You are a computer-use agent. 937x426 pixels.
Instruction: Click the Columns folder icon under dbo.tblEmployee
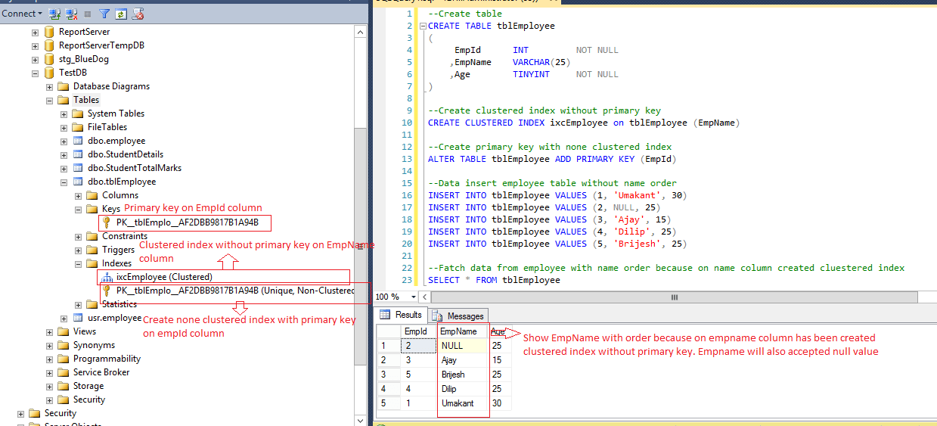(92, 195)
